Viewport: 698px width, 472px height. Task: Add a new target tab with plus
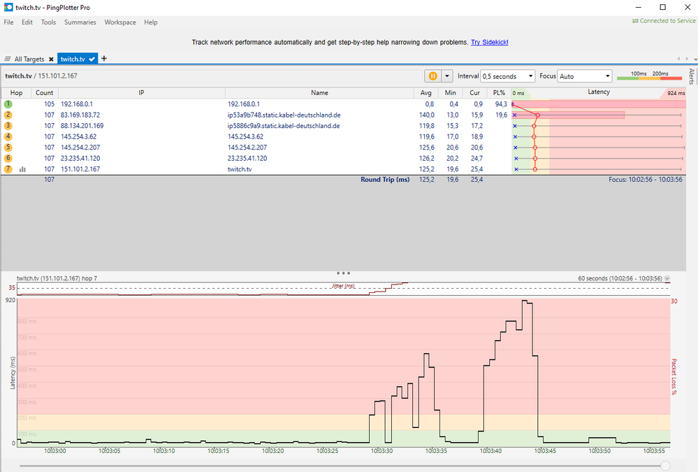[x=104, y=58]
